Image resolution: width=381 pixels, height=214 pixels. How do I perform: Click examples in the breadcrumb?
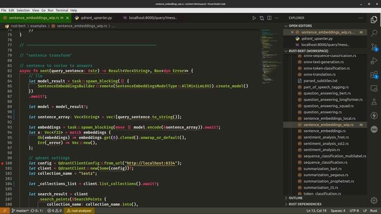pyautogui.click(x=38, y=26)
